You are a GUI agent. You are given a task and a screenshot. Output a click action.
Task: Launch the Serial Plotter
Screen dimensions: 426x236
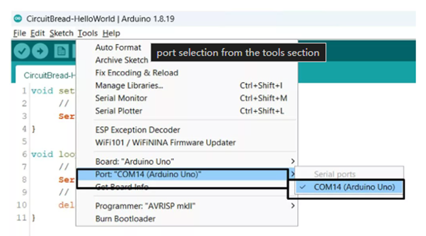pyautogui.click(x=187, y=111)
